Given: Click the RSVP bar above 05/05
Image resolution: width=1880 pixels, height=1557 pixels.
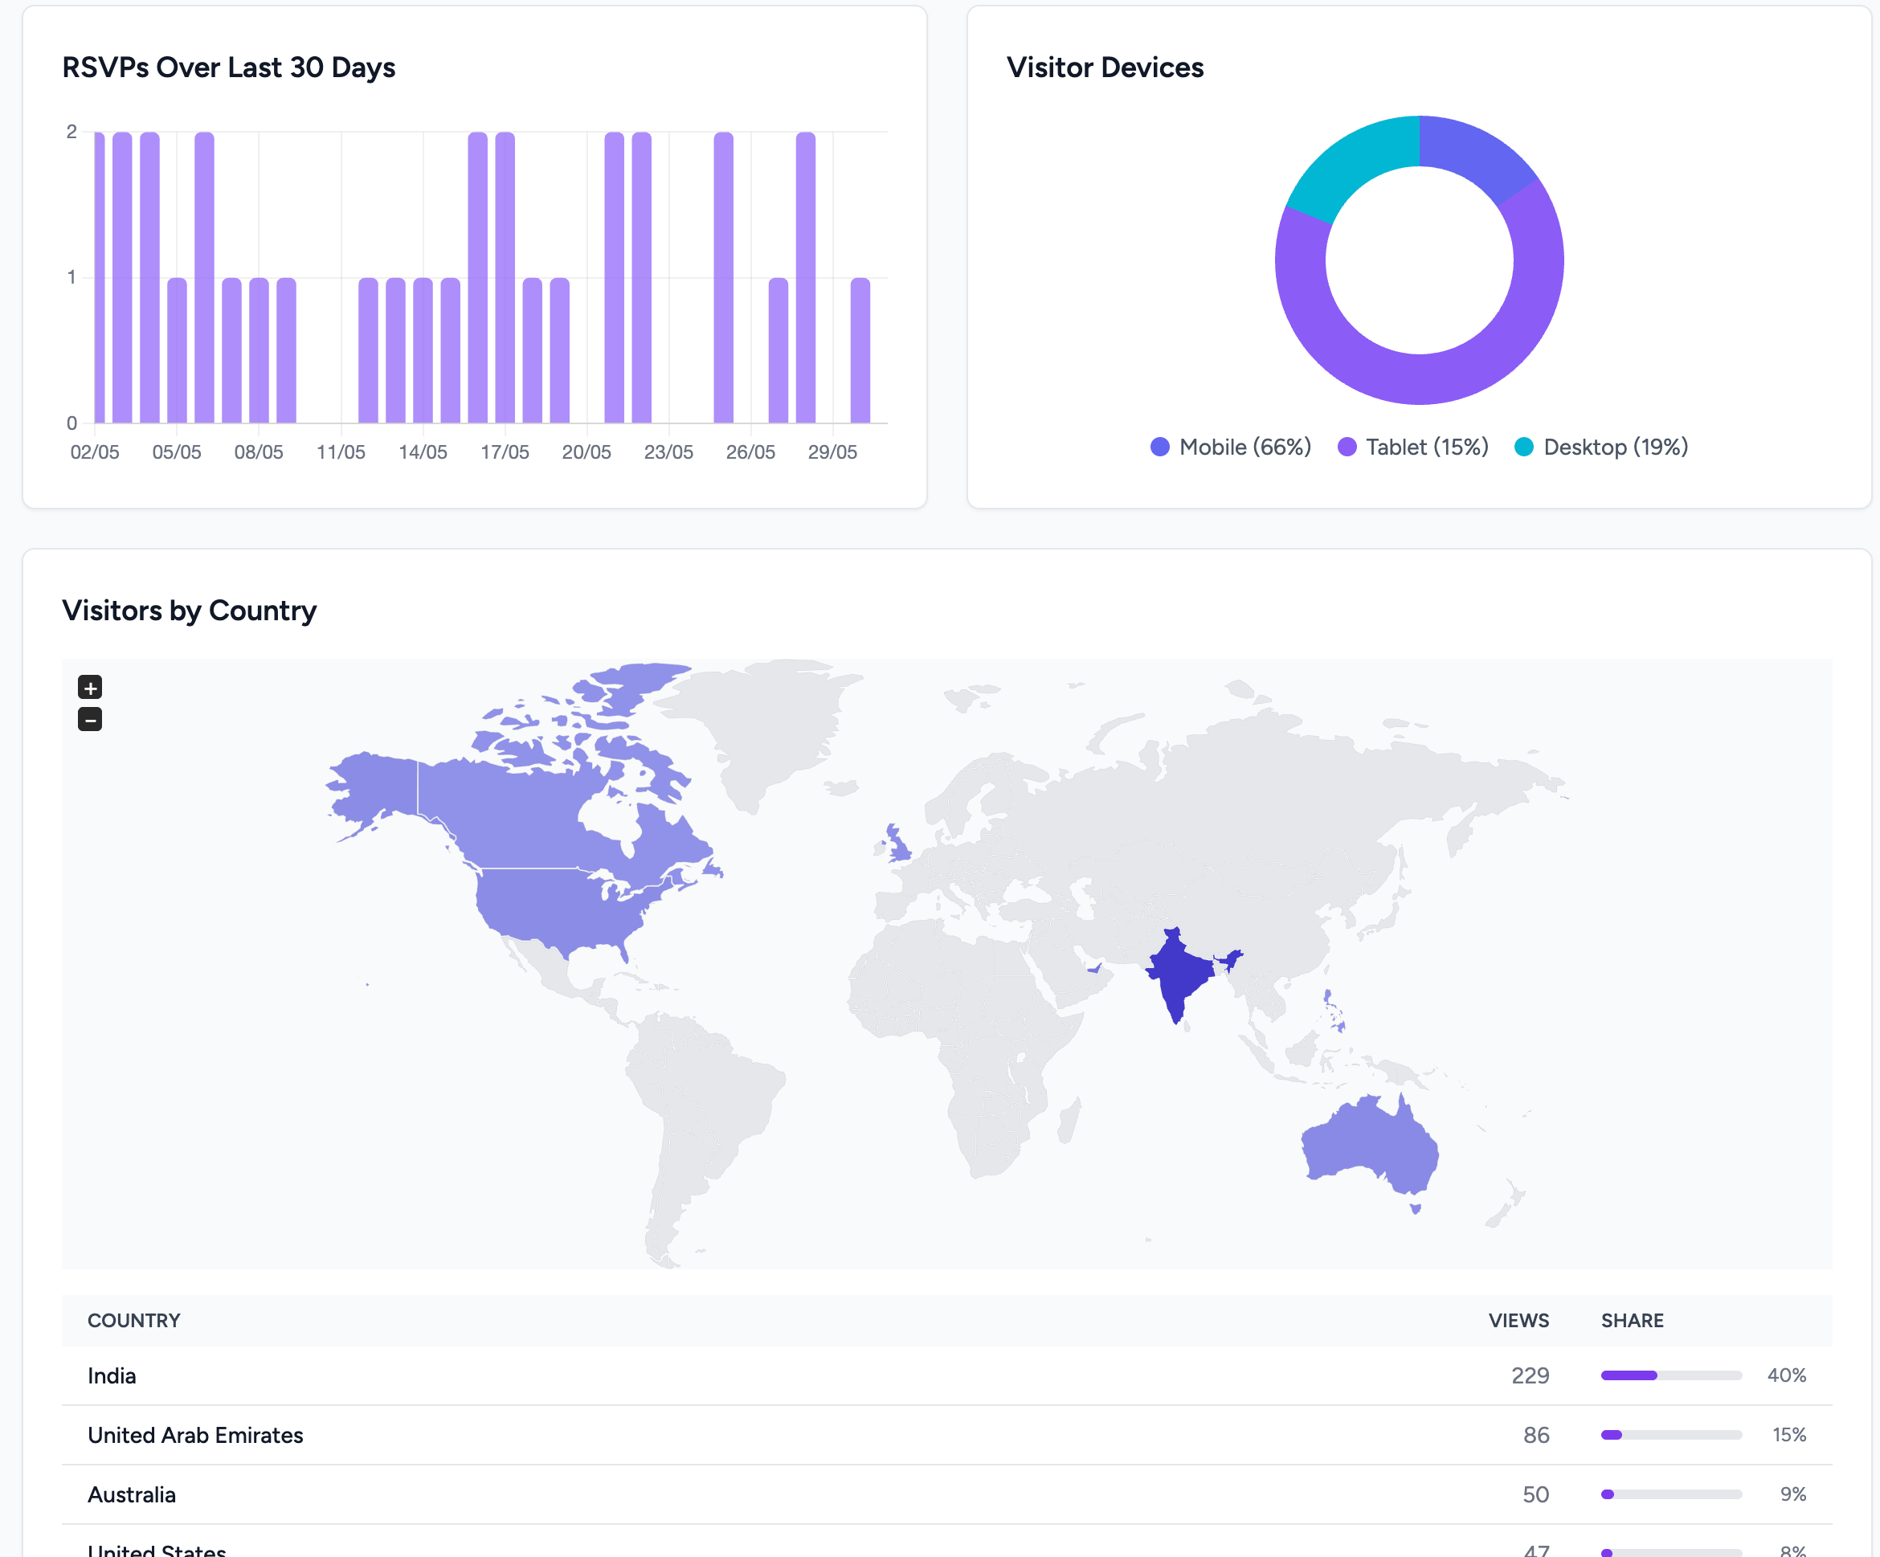Looking at the screenshot, I should tap(178, 350).
